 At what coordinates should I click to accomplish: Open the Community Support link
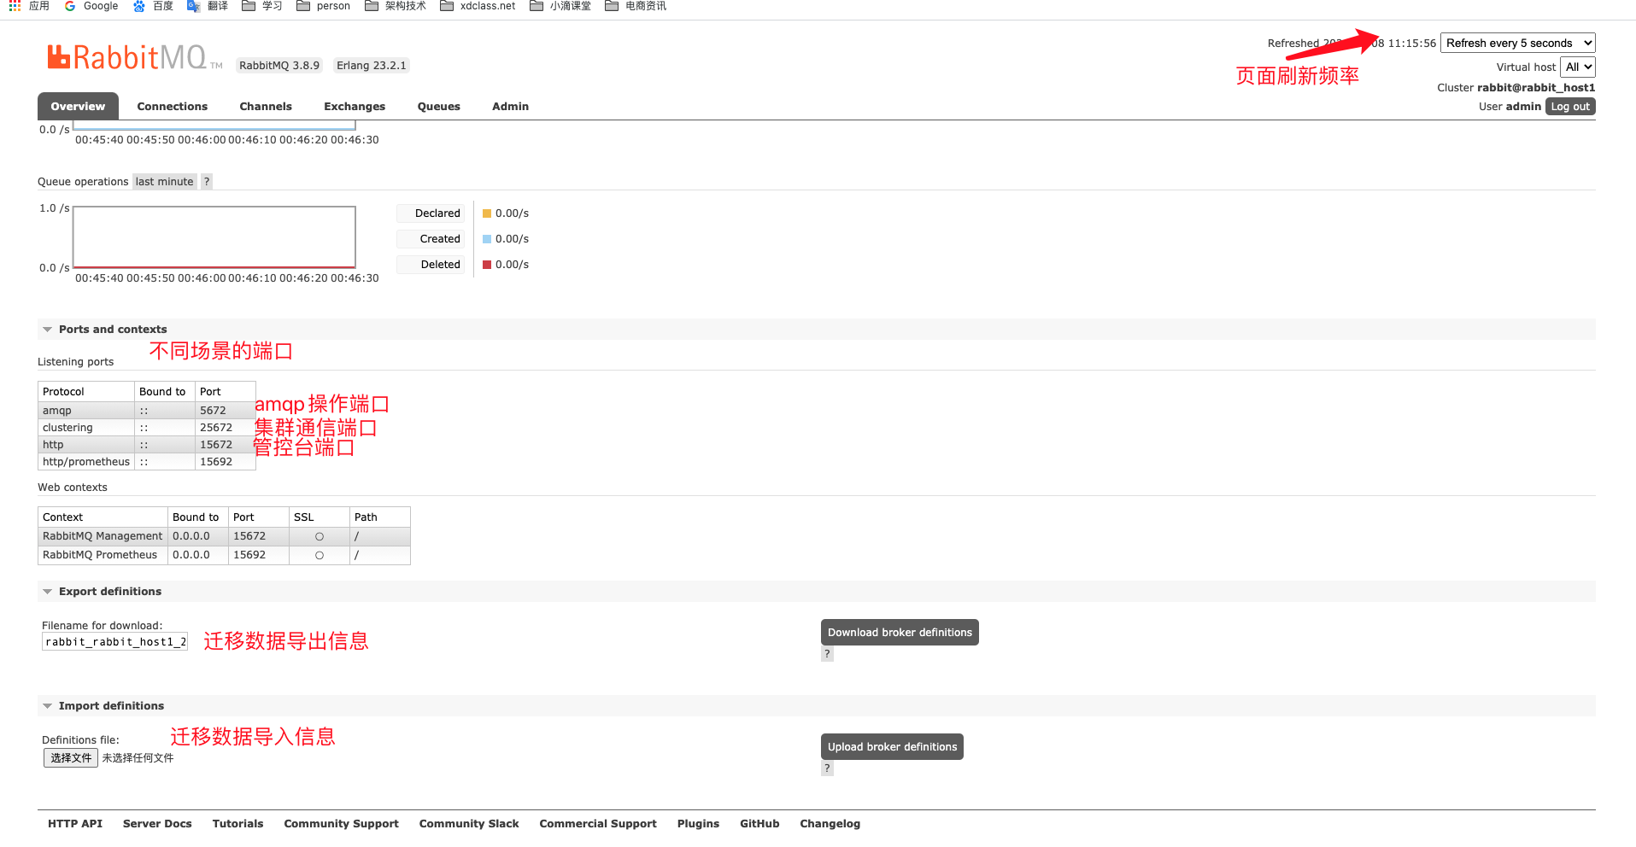pos(342,824)
